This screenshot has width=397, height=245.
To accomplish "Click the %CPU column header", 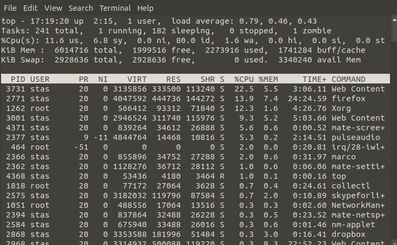I will [244, 79].
